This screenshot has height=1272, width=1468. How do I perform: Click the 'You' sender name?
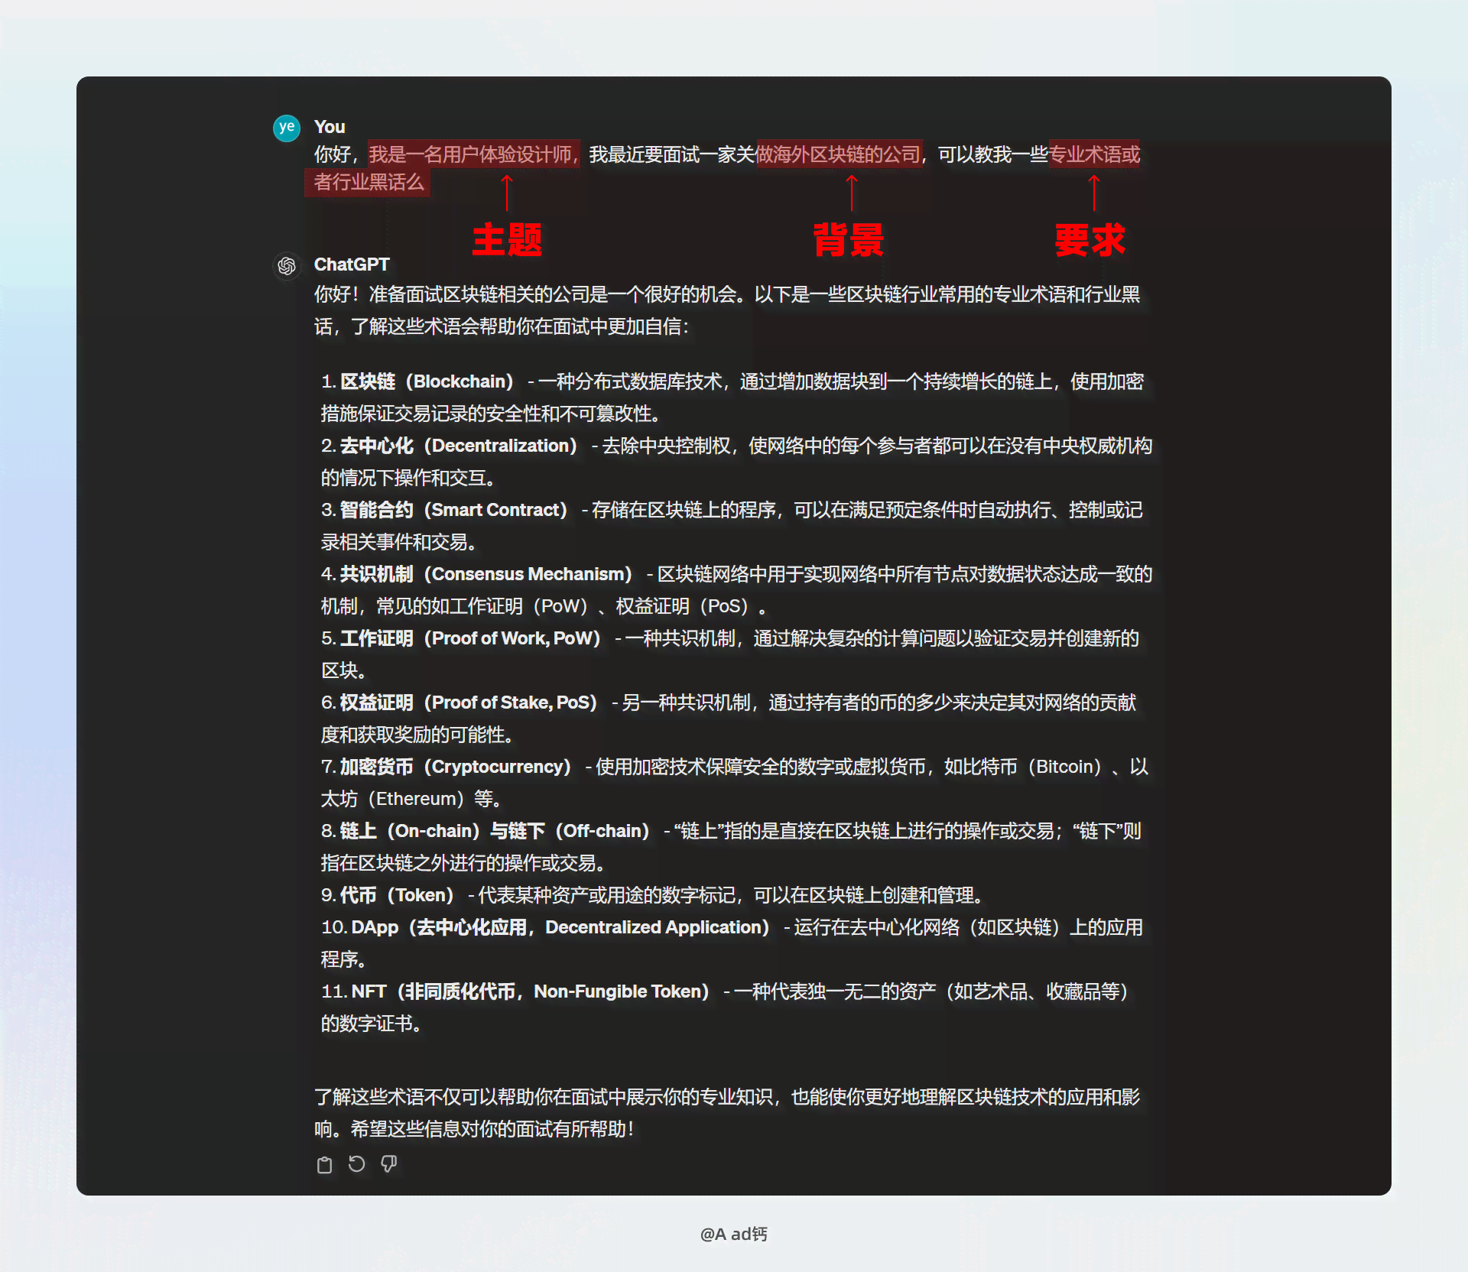coord(330,127)
